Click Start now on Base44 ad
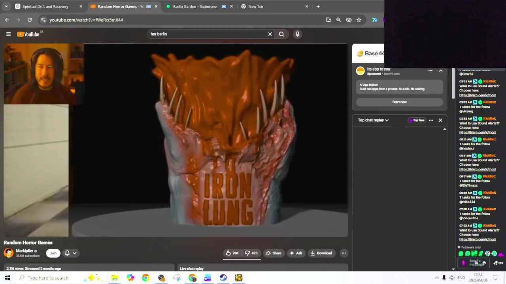 (x=399, y=102)
